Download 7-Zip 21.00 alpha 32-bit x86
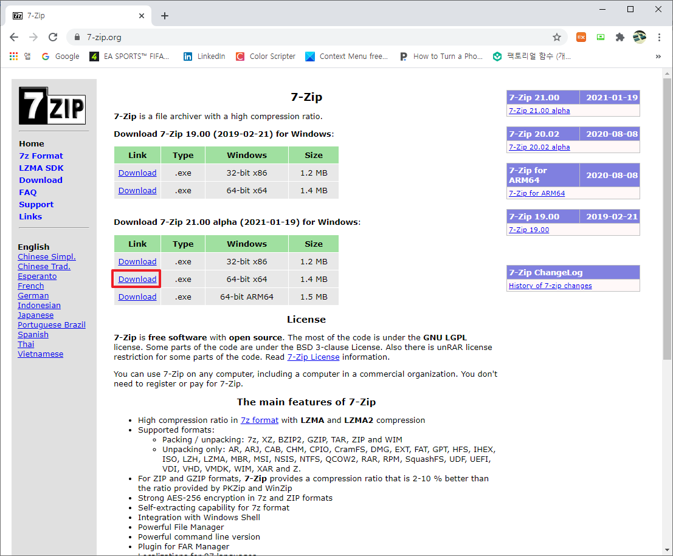This screenshot has height=556, width=673. pos(137,262)
